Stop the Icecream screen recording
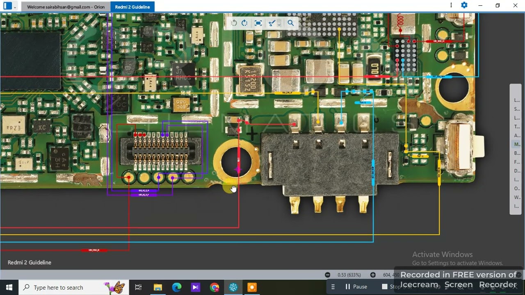The image size is (525, 295). pos(392,287)
